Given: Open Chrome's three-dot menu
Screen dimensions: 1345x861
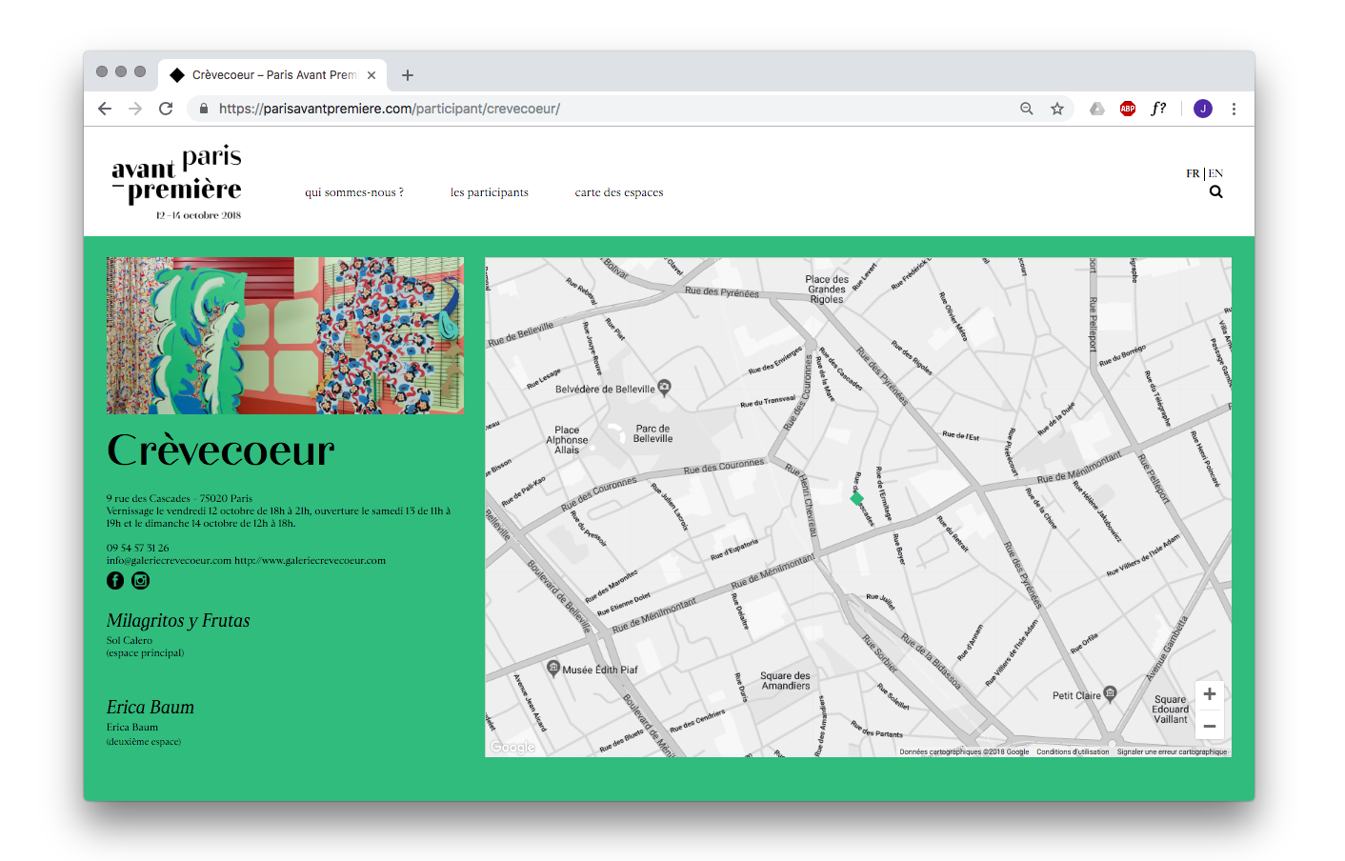Looking at the screenshot, I should [1234, 109].
